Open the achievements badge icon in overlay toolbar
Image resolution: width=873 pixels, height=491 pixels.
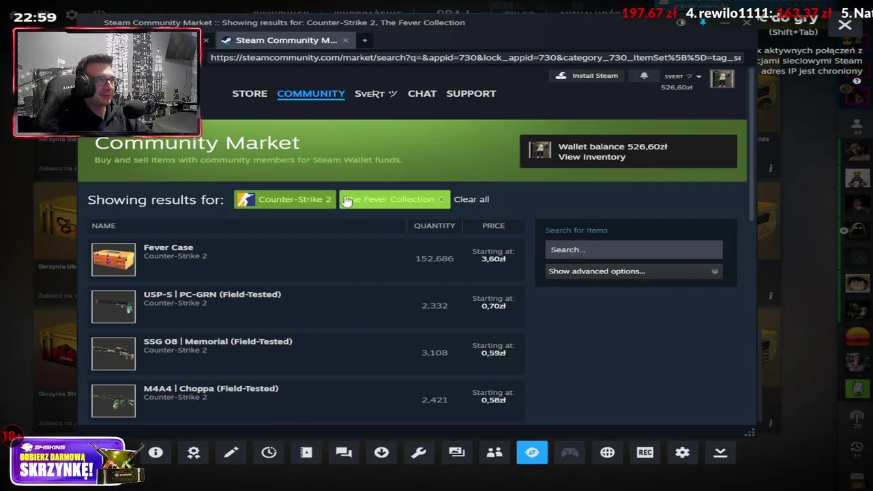pyautogui.click(x=194, y=453)
